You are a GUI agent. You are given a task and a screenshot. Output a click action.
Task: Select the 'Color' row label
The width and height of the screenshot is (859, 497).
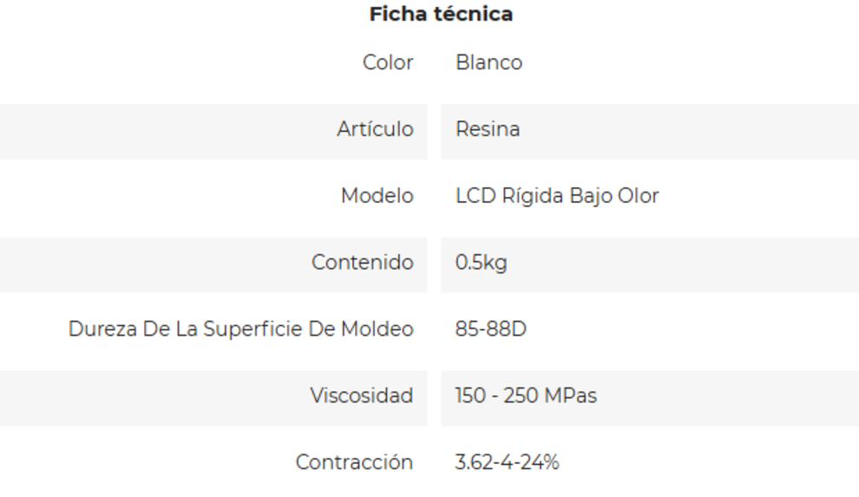[388, 63]
